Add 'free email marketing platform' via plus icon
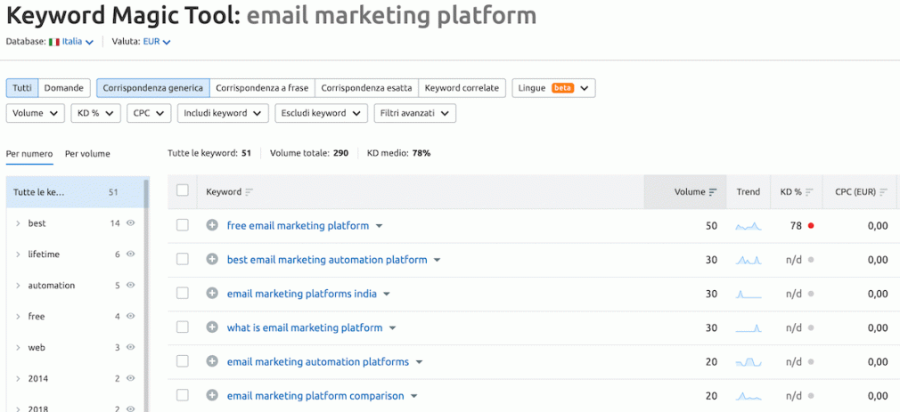 (x=212, y=226)
